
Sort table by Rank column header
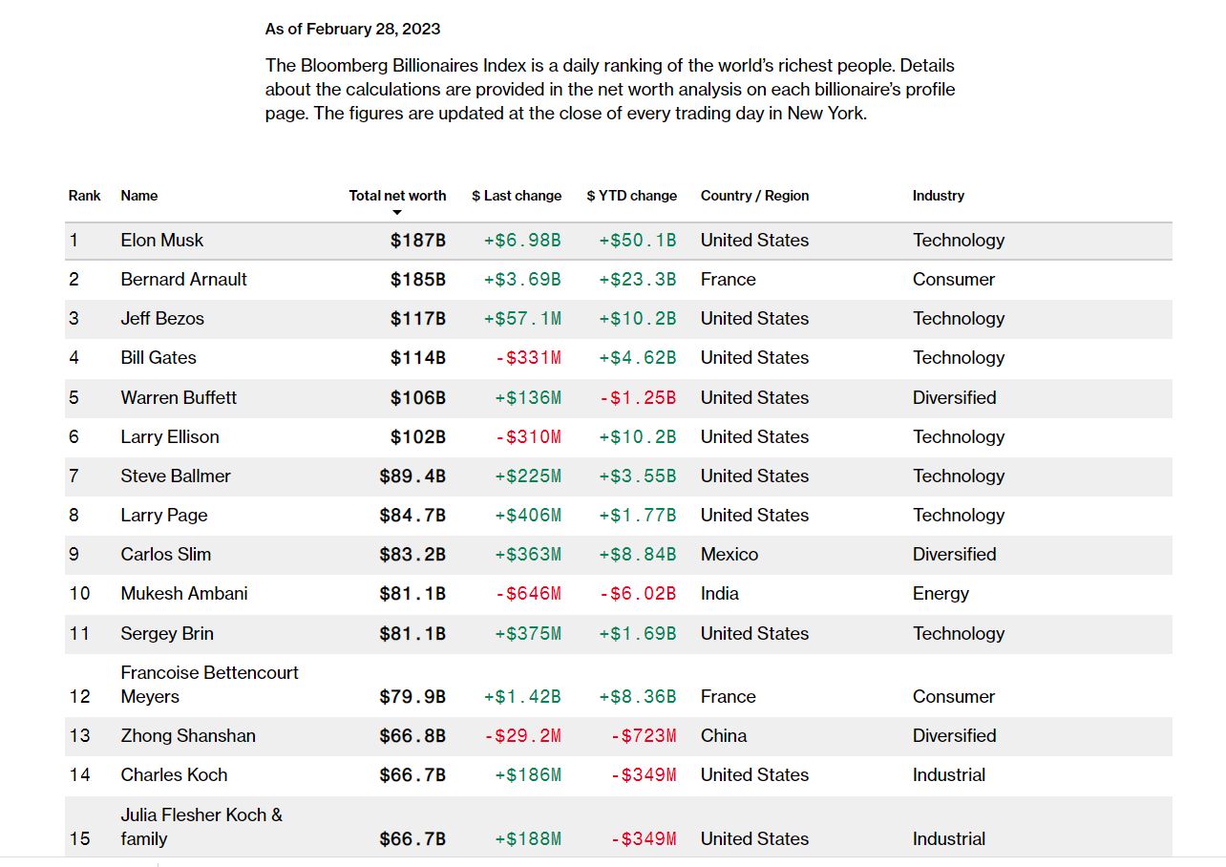point(84,196)
